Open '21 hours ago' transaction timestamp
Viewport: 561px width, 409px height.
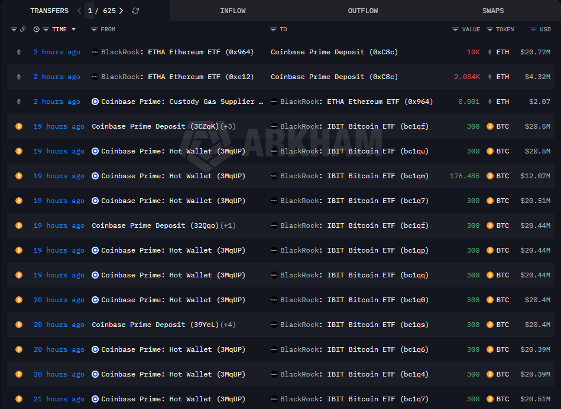pyautogui.click(x=59, y=399)
